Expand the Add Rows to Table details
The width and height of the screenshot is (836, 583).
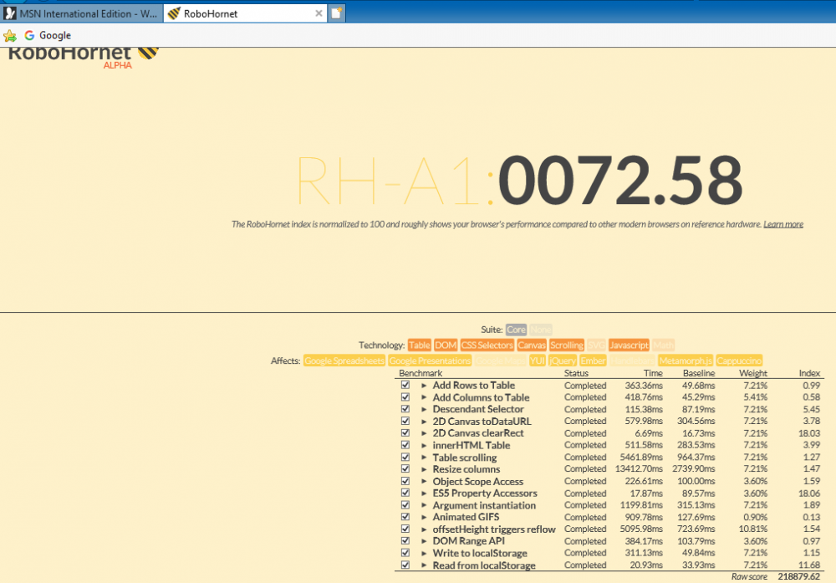click(x=424, y=385)
